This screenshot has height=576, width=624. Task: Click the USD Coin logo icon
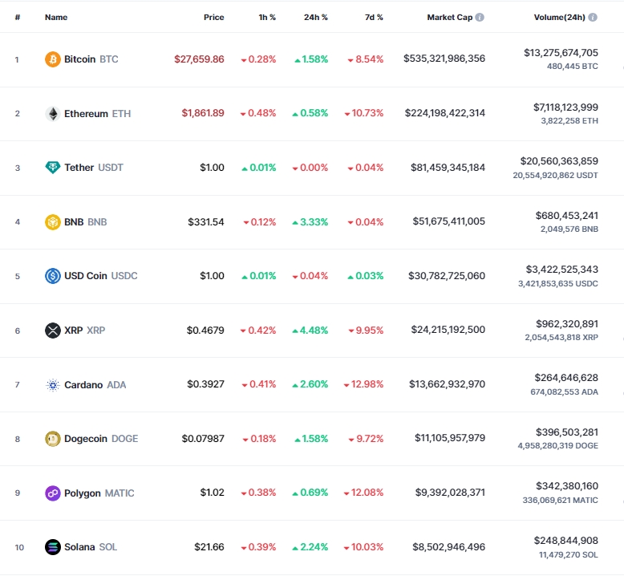[52, 276]
